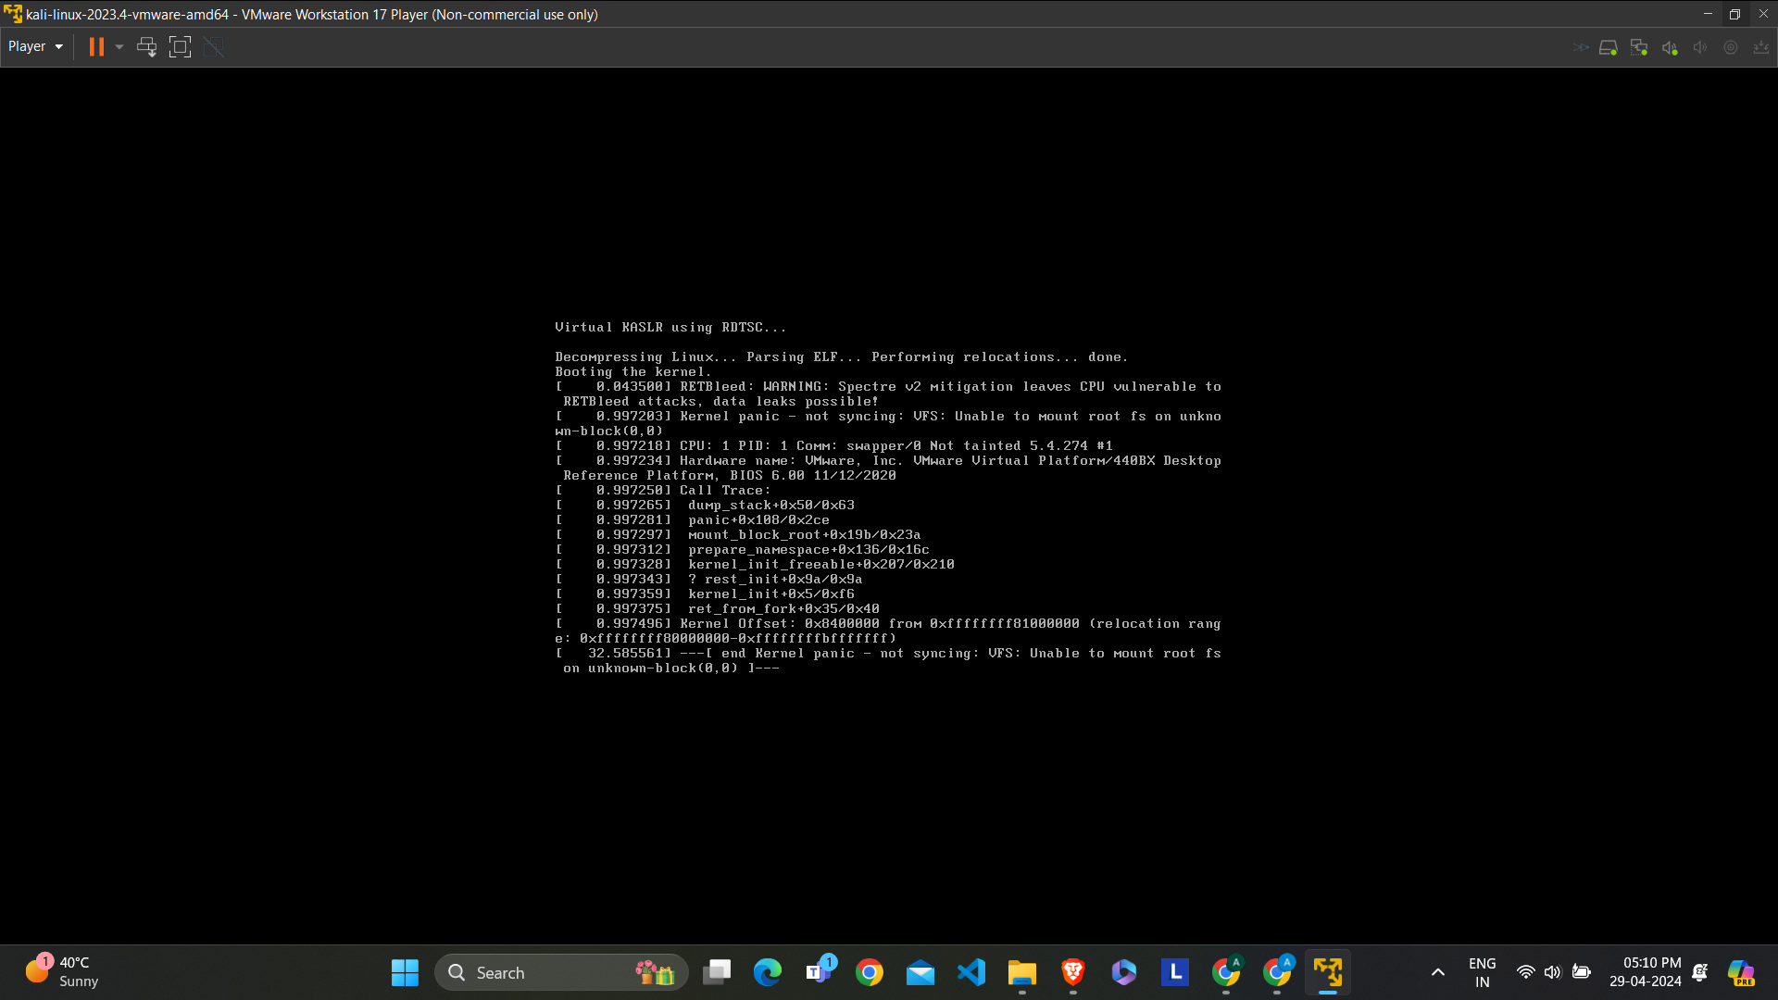
Task: Open the Wi-Fi network flyout
Action: (1525, 972)
